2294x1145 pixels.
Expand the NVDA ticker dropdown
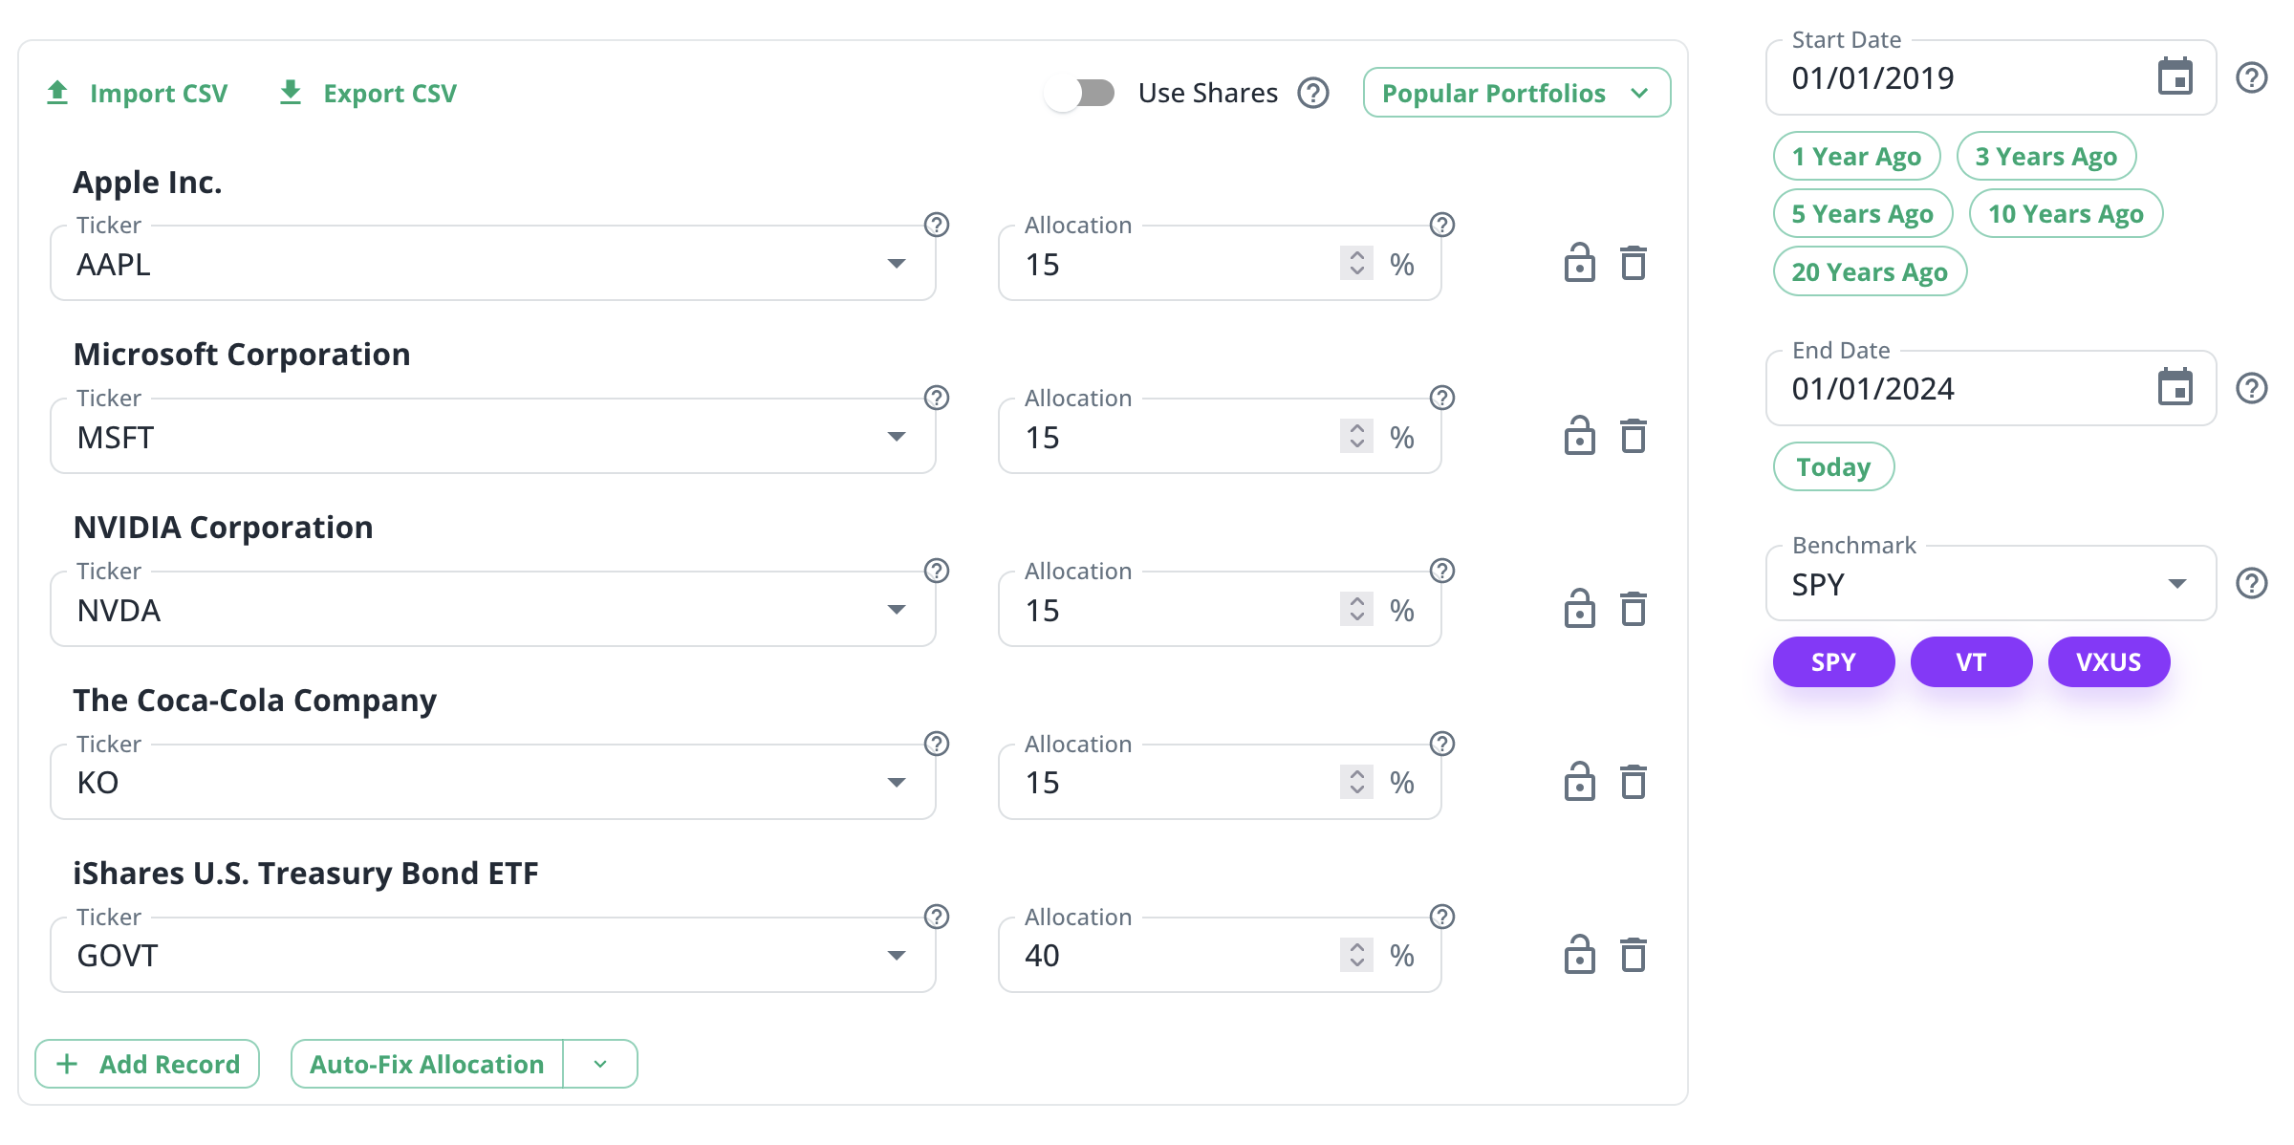[897, 610]
